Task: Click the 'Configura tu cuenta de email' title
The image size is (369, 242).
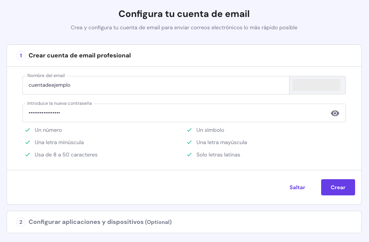Action: (184, 14)
